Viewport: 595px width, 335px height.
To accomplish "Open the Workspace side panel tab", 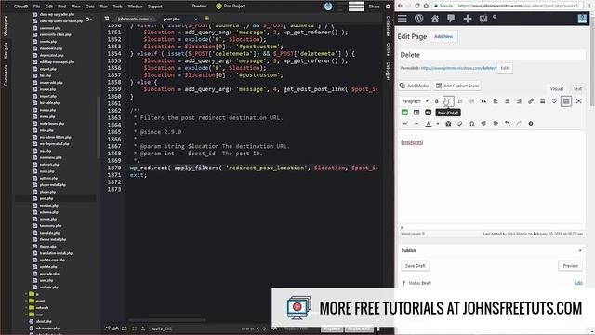I will 6,26.
